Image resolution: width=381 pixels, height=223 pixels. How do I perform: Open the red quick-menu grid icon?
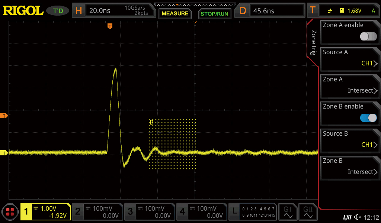pyautogui.click(x=10, y=212)
